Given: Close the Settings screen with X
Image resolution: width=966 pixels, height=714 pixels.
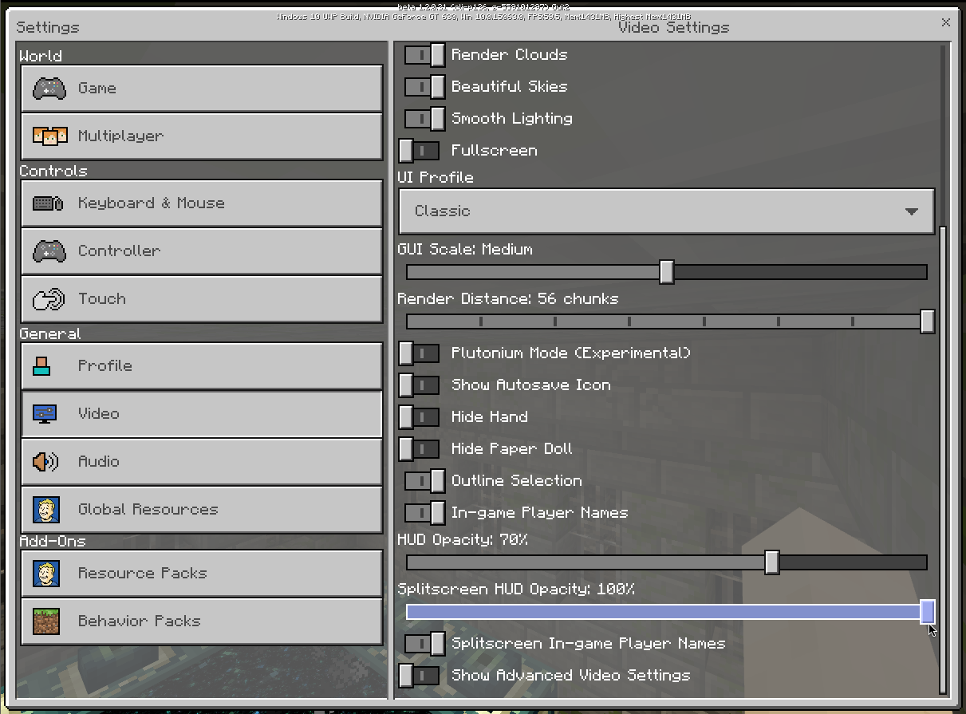Looking at the screenshot, I should [946, 22].
